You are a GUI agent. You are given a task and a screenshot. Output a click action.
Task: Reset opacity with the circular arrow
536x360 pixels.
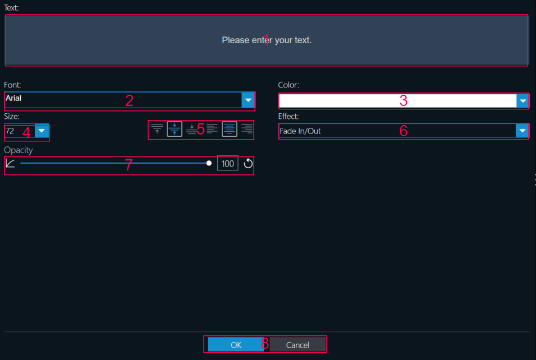coord(248,164)
